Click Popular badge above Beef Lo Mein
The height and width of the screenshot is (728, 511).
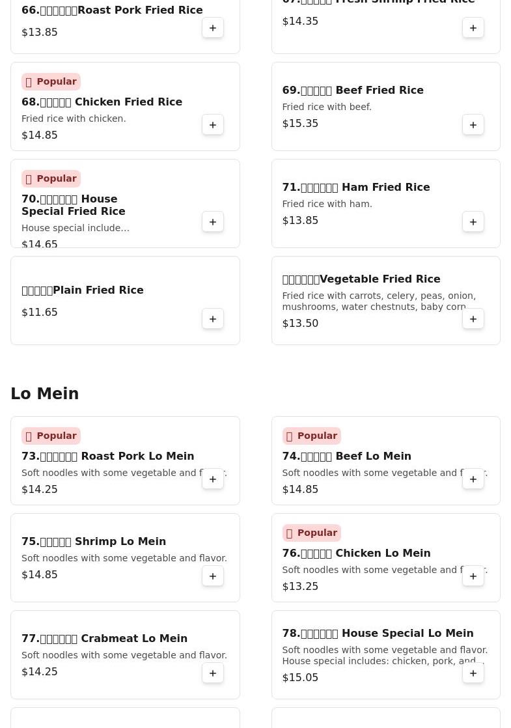click(311, 436)
